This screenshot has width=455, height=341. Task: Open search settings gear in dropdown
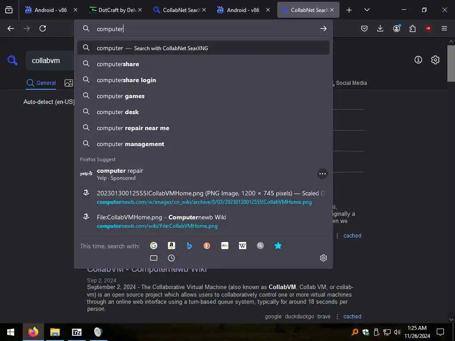tap(323, 258)
